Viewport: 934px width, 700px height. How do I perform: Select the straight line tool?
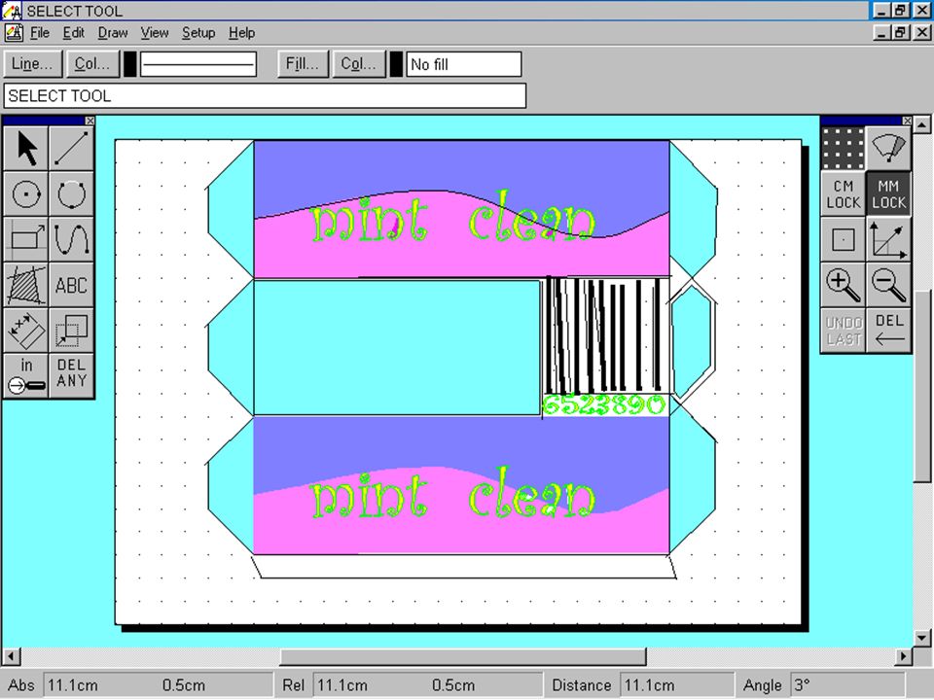click(71, 149)
